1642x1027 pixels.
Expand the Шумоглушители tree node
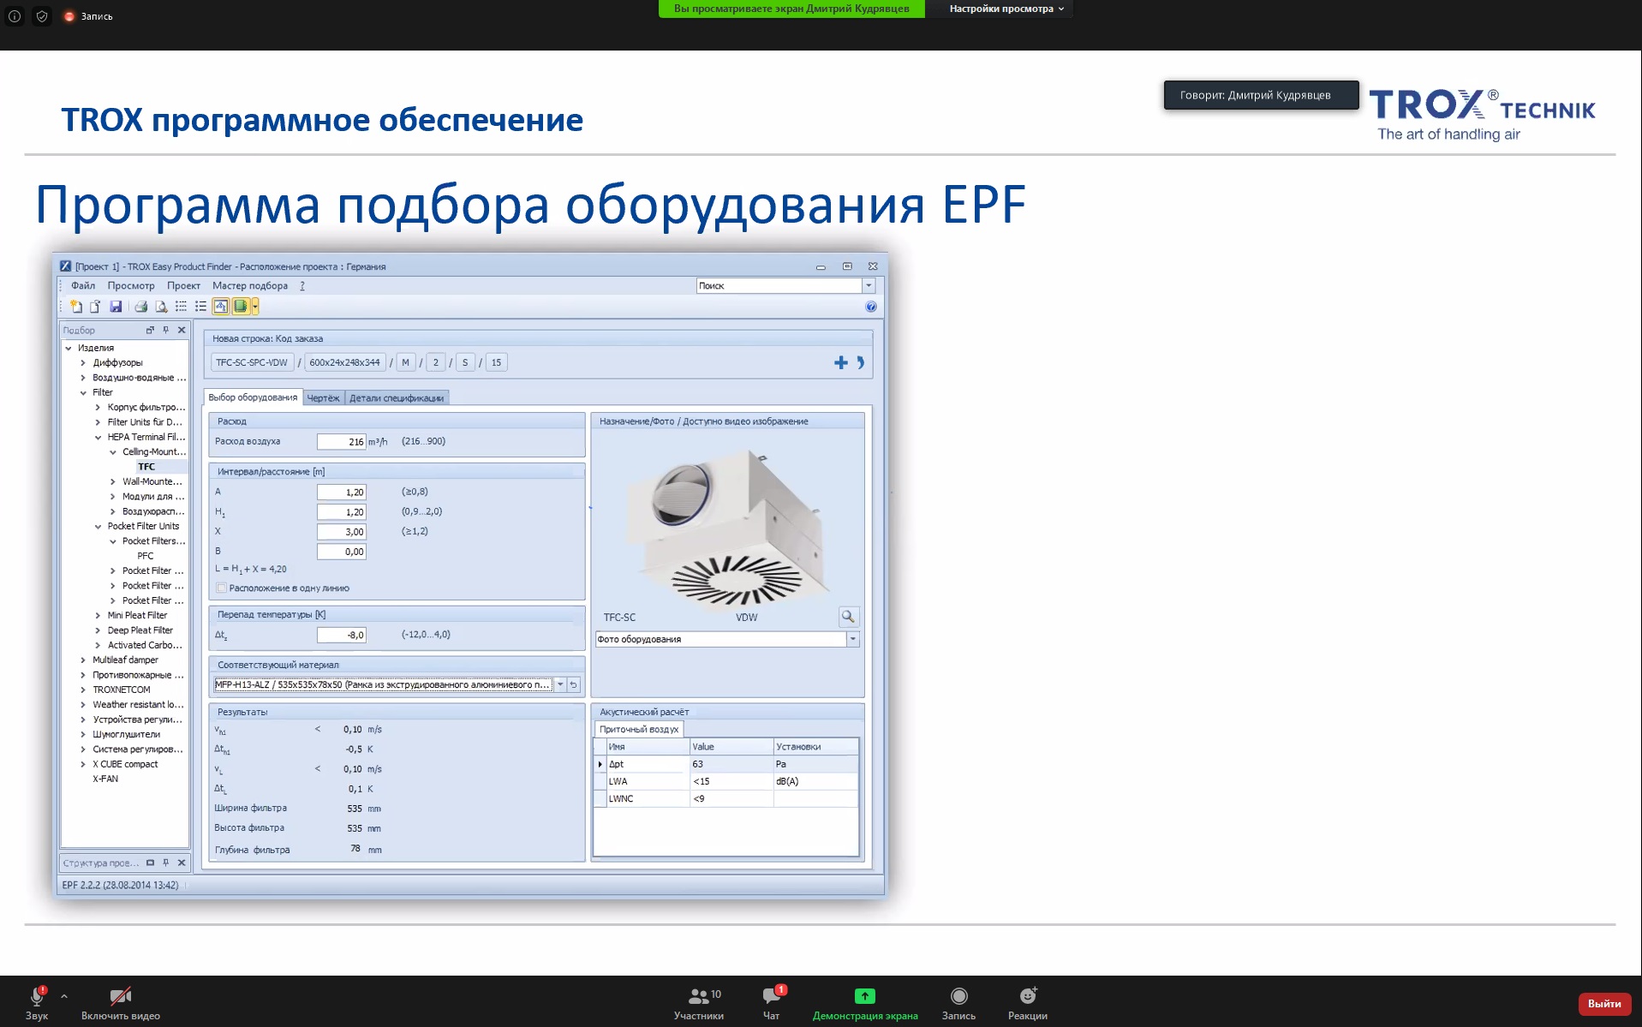(x=83, y=734)
